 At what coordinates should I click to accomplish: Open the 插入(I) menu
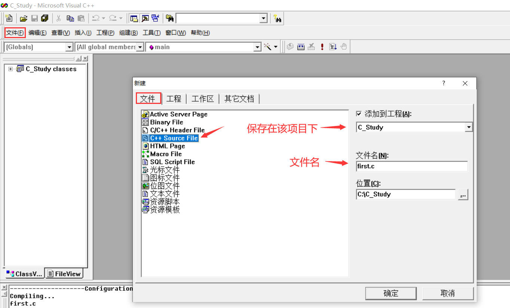pos(83,33)
